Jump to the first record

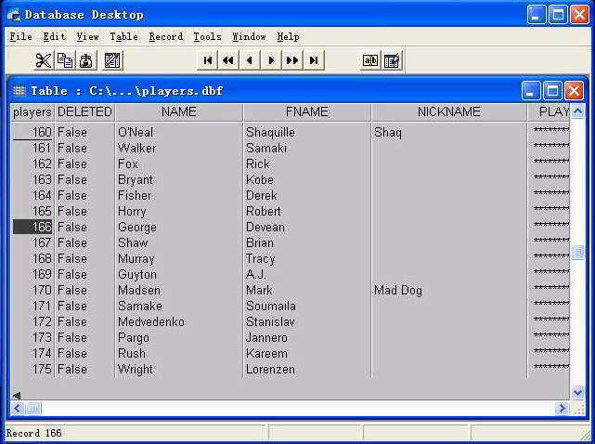pyautogui.click(x=207, y=60)
